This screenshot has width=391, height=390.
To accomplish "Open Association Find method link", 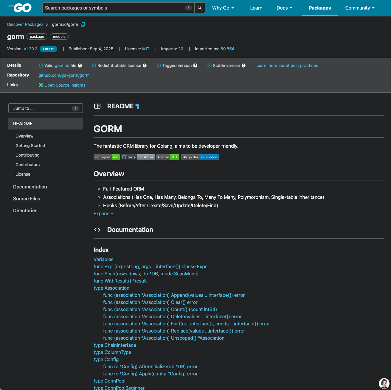I will click(187, 324).
